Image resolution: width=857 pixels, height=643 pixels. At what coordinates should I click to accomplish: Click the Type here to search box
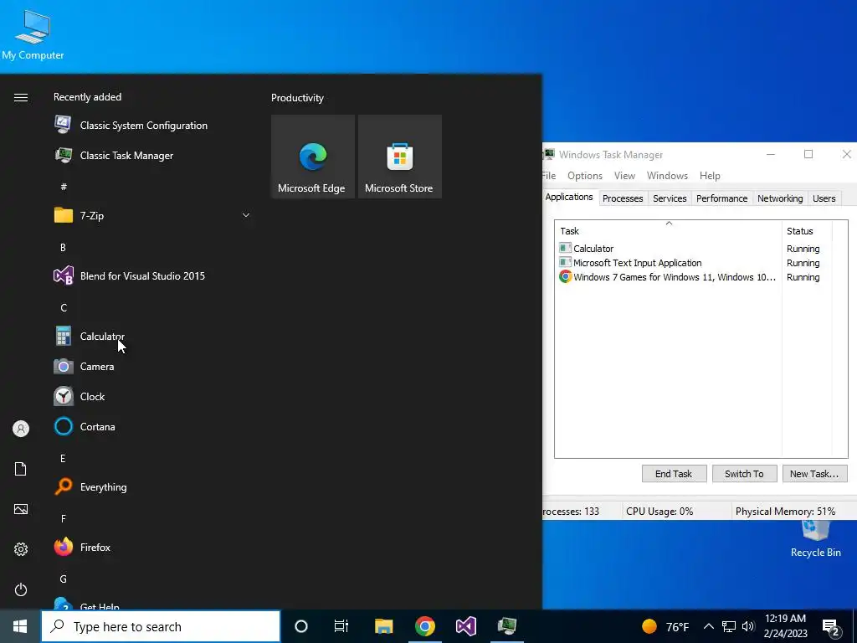(161, 626)
